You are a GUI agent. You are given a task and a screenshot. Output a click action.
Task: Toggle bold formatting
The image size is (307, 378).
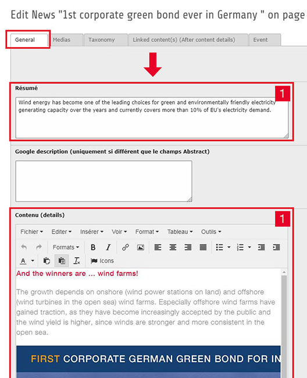click(93, 248)
